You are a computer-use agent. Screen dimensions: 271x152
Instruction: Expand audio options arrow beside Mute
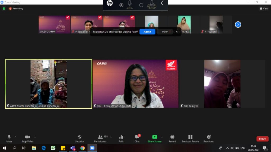point(15,137)
